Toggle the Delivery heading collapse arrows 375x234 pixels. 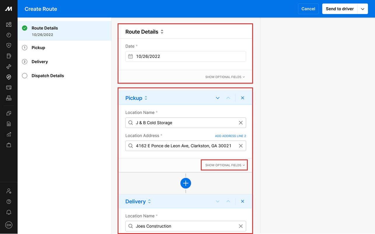click(149, 202)
